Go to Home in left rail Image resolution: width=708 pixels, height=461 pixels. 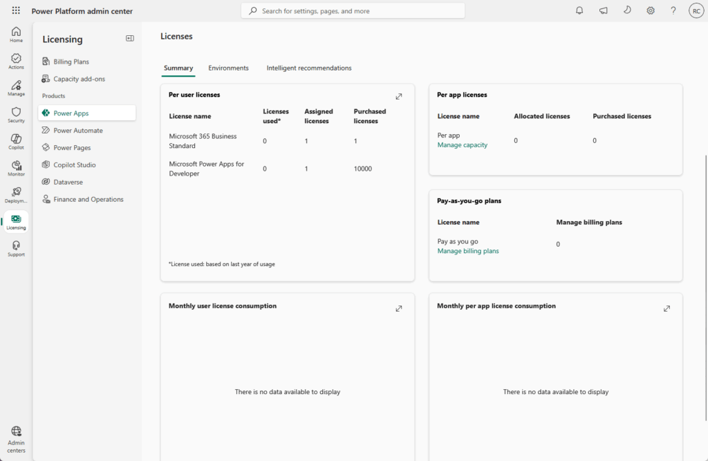(x=17, y=35)
